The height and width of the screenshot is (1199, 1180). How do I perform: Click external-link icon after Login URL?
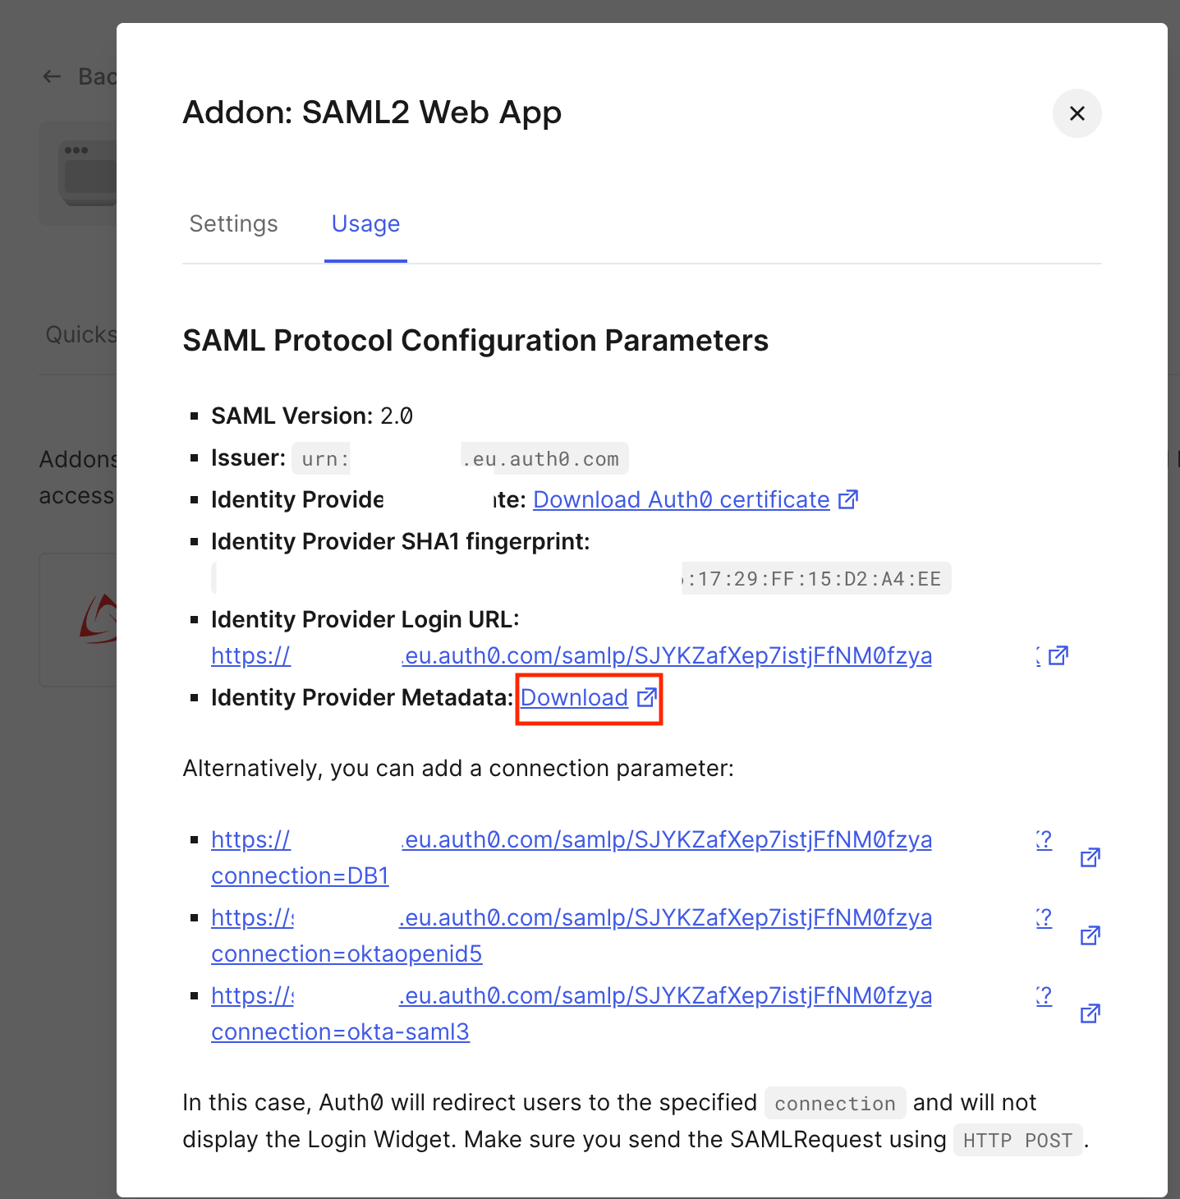pyautogui.click(x=1058, y=655)
